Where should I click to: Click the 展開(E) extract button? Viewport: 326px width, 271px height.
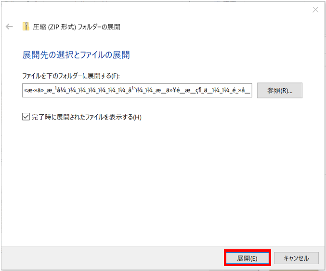coord(247,258)
